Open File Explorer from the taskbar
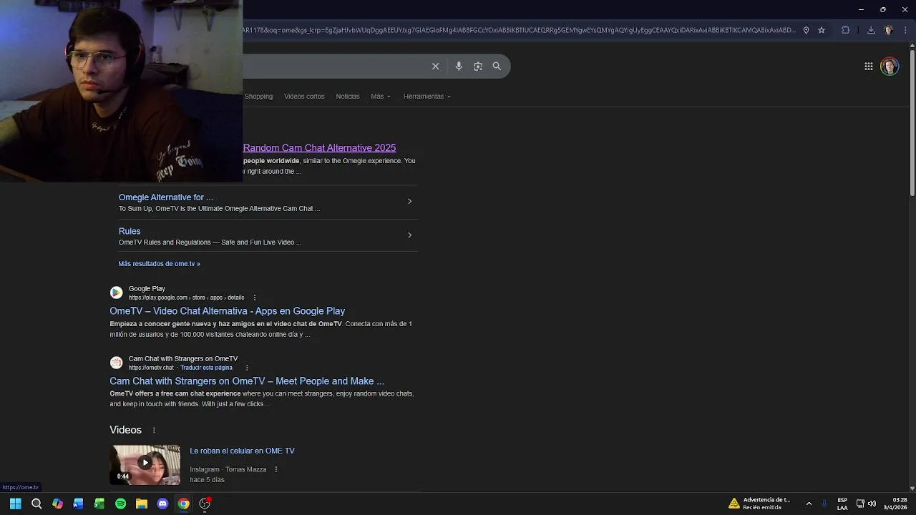Viewport: 916px width, 515px height. [142, 504]
